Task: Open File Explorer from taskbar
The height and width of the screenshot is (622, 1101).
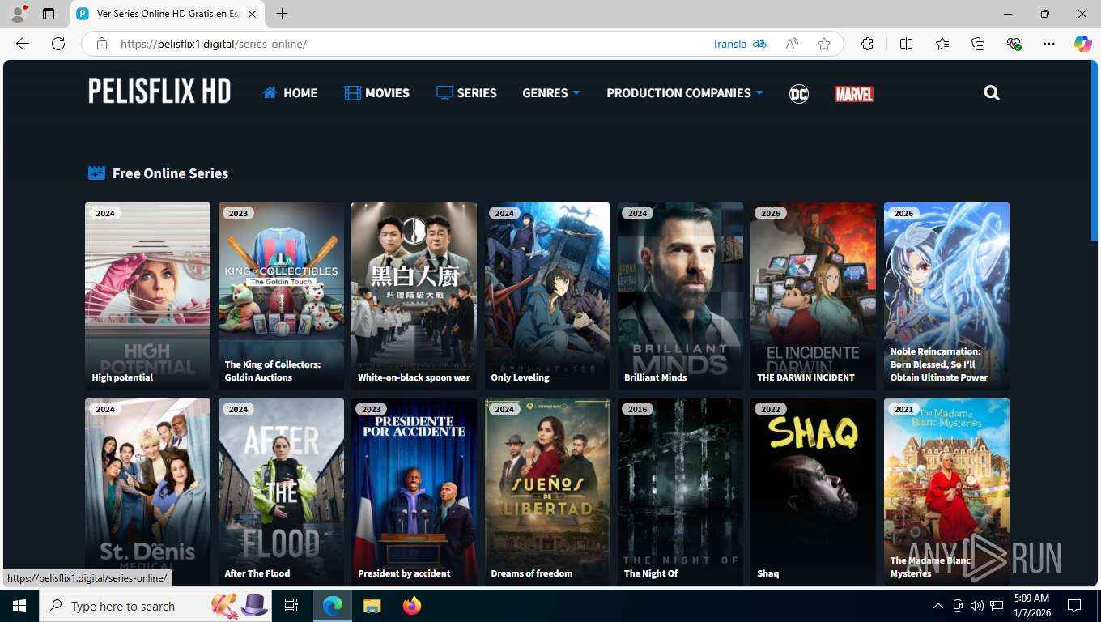Action: [x=372, y=606]
